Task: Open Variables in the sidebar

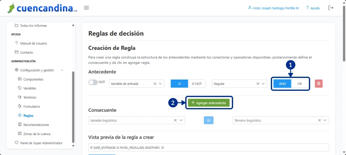Action: [x=30, y=88]
